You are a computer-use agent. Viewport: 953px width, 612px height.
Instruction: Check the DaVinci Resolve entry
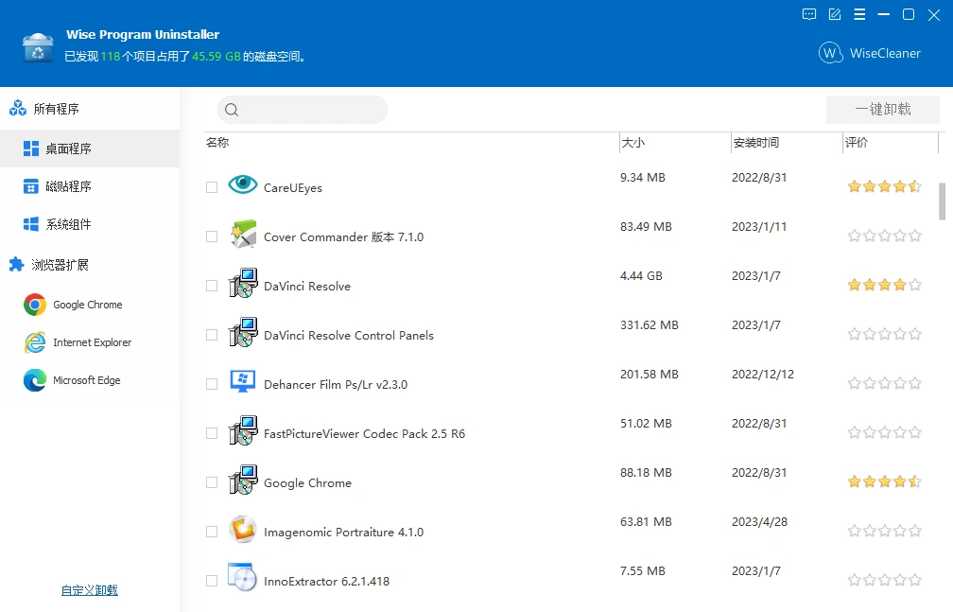[x=212, y=286]
